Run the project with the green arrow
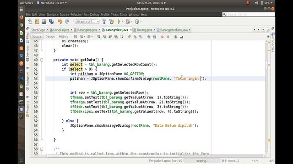 [119, 21]
